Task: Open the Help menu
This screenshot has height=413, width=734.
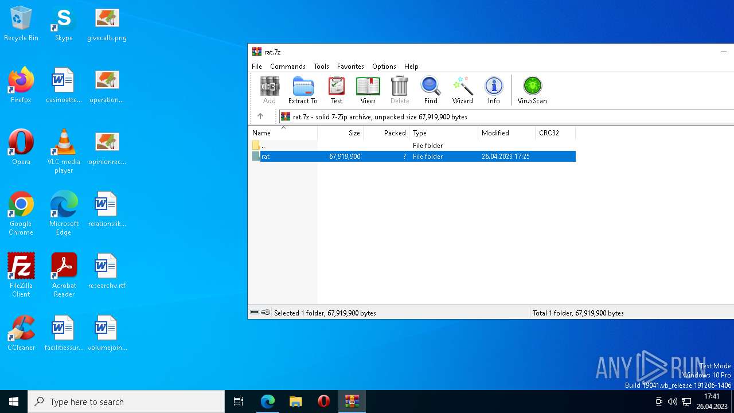Action: point(411,67)
